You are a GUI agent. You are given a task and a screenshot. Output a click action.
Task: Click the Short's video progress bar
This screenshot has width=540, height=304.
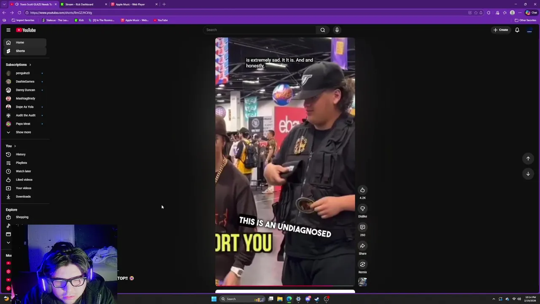[285, 286]
